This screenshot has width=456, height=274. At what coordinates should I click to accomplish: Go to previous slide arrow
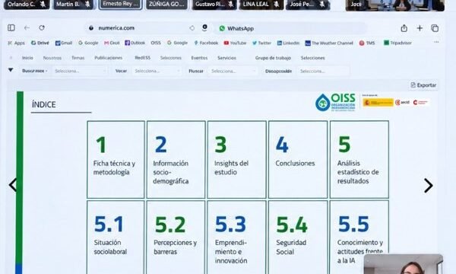coord(12,185)
